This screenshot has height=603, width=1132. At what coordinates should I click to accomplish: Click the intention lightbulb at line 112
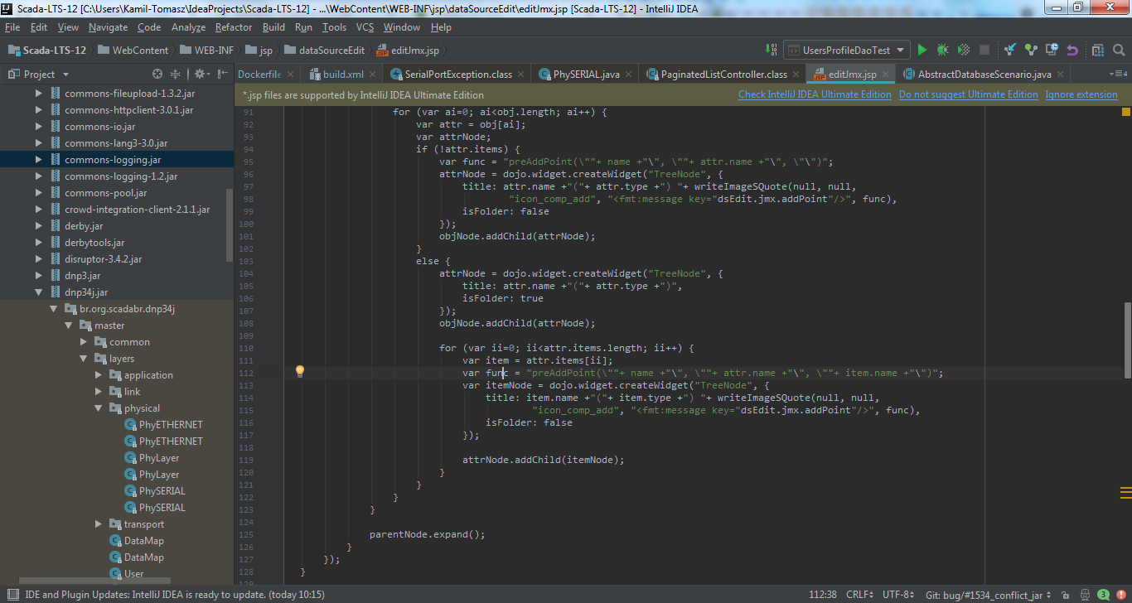tap(299, 372)
